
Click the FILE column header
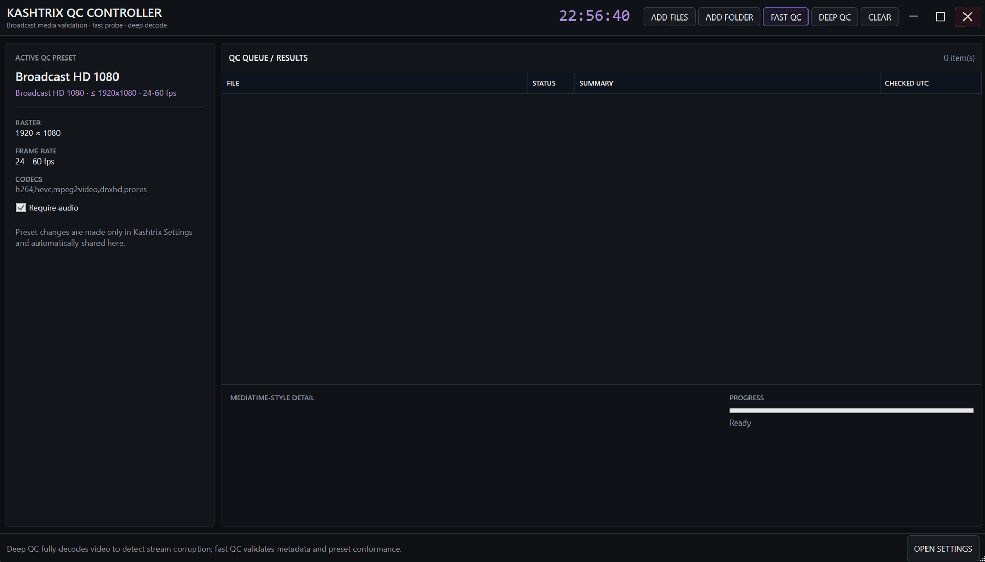click(x=375, y=83)
